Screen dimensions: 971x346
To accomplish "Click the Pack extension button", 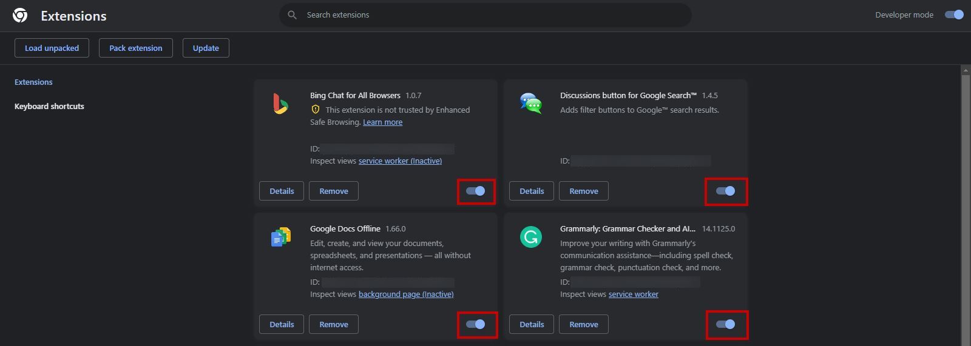I will pos(135,48).
